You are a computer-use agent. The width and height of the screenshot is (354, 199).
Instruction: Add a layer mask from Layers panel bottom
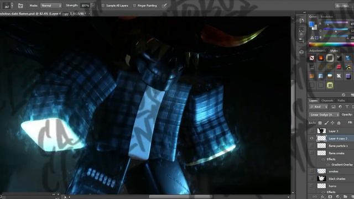pyautogui.click(x=330, y=197)
